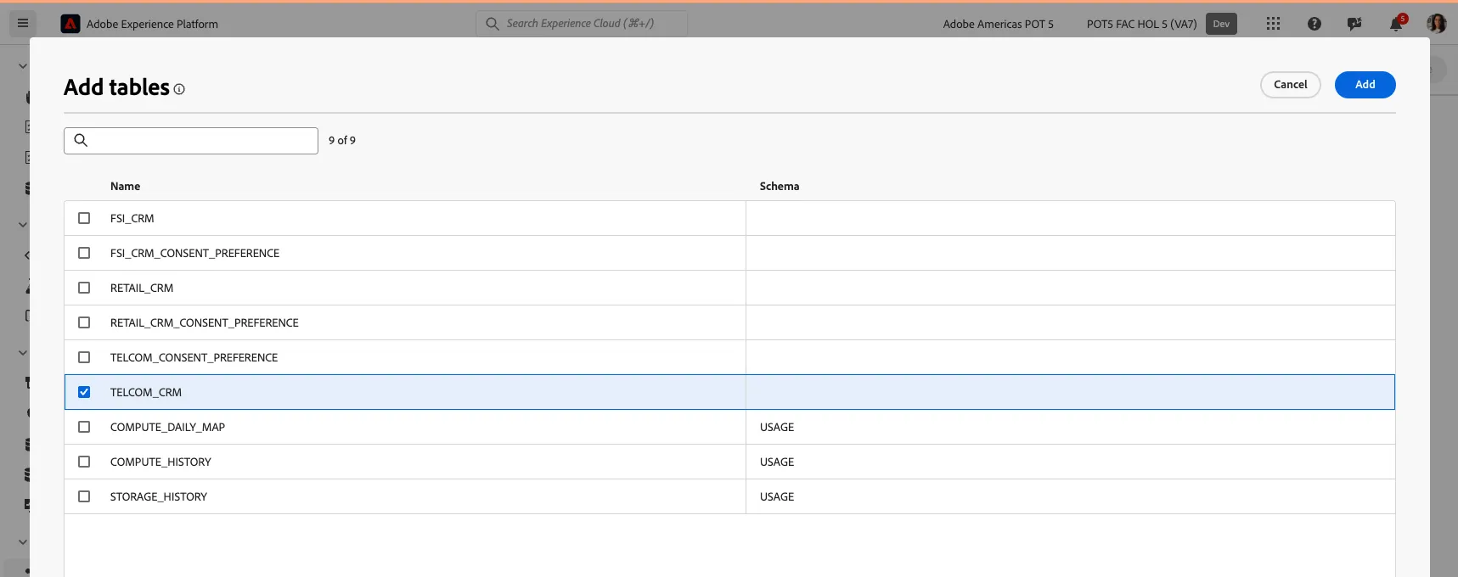Check the COMPUTE_HISTORY checkbox
The height and width of the screenshot is (577, 1458).
[84, 462]
